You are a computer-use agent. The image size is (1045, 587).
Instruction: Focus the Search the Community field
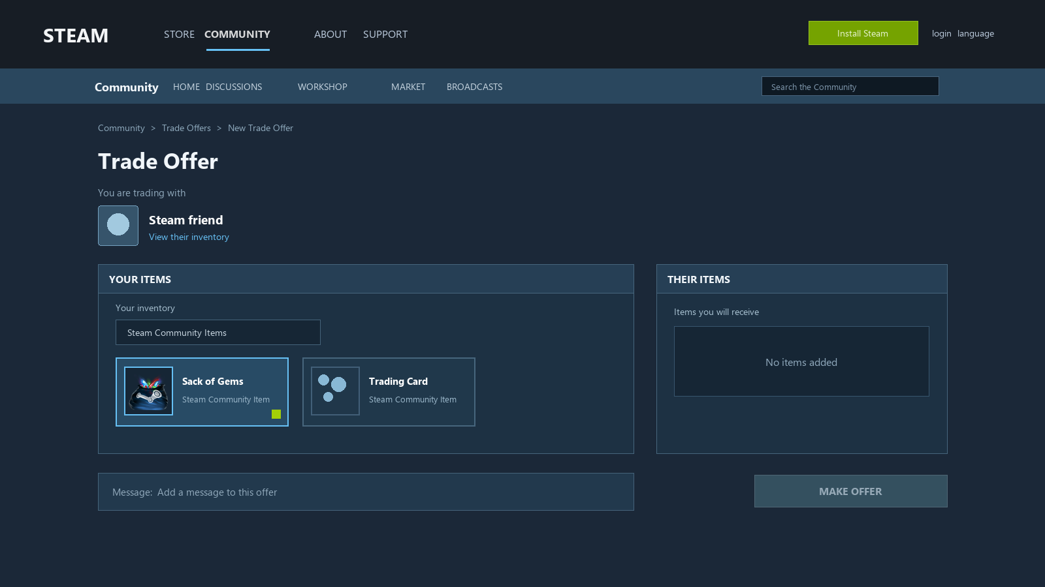coord(850,86)
